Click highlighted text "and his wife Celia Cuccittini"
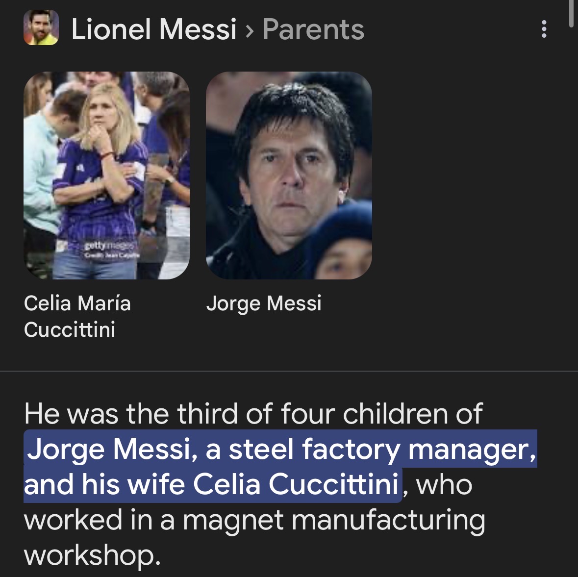 click(x=211, y=484)
